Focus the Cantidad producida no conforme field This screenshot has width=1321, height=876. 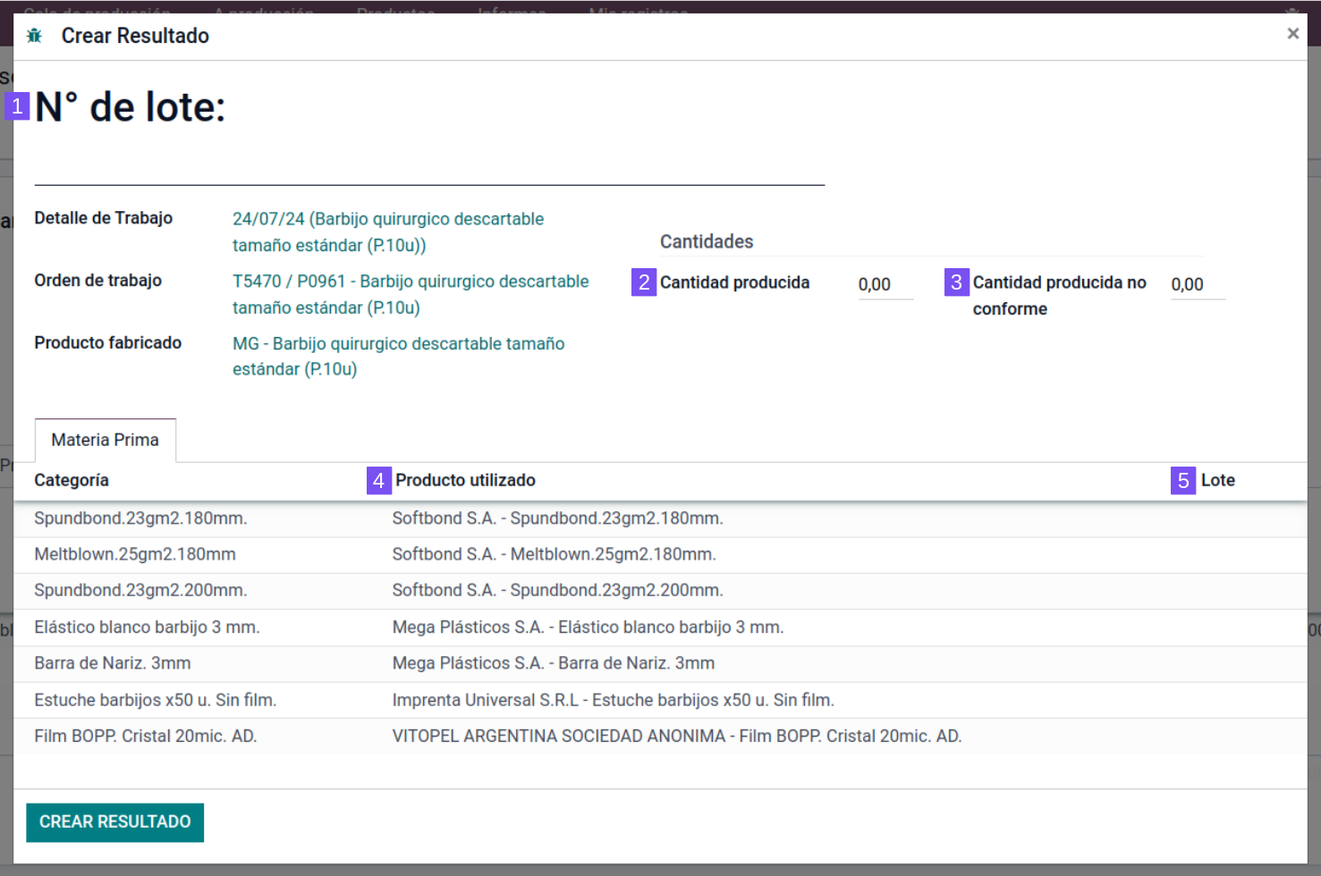(x=1197, y=284)
